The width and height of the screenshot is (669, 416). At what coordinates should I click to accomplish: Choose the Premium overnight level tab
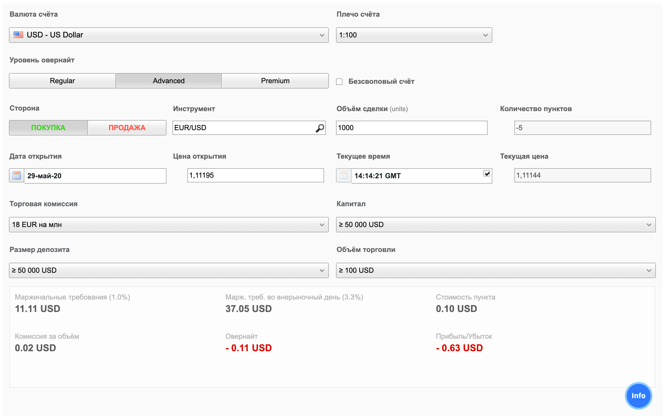click(x=275, y=81)
